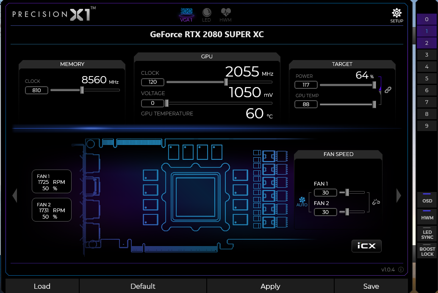Click the FAN 1 speed slider handle
The height and width of the screenshot is (293, 438).
tap(347, 192)
